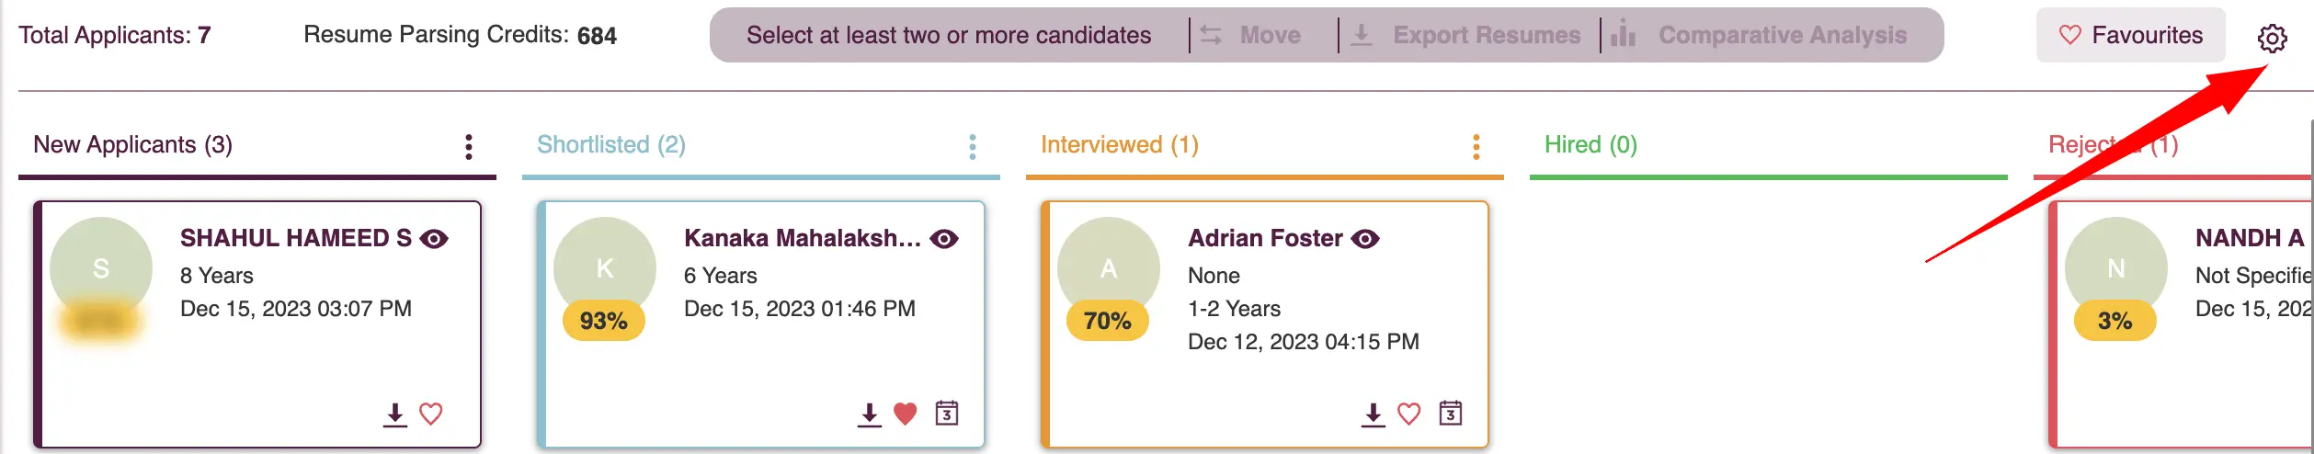Toggle heart on Adrian Foster's card
Viewport: 2314px width, 454px height.
pos(1409,414)
